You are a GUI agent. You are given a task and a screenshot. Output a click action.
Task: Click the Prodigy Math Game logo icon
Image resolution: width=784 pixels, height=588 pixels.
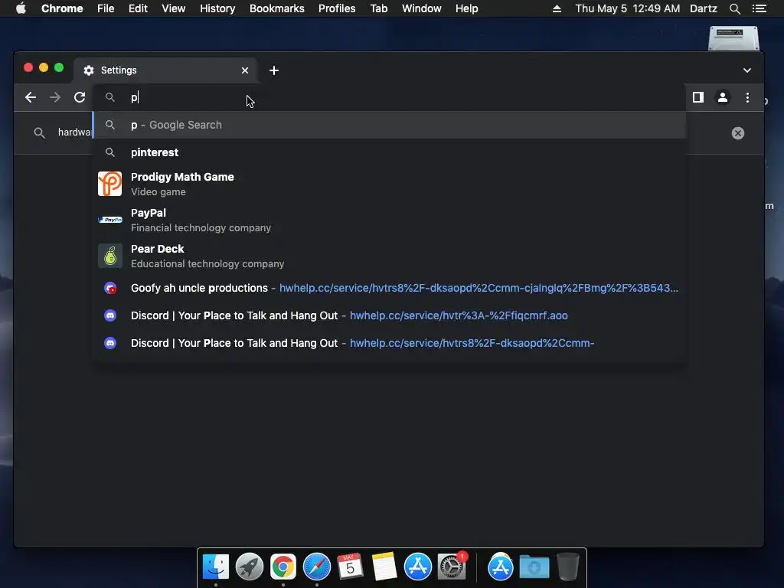(110, 184)
